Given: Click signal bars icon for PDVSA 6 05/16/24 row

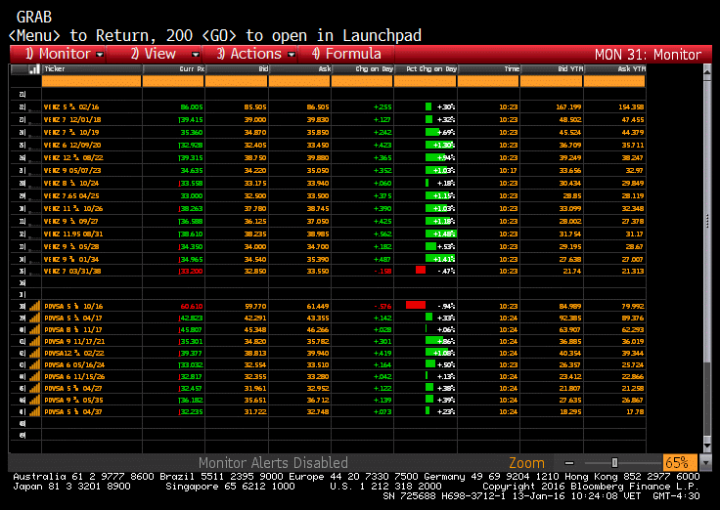Looking at the screenshot, I should coord(35,364).
